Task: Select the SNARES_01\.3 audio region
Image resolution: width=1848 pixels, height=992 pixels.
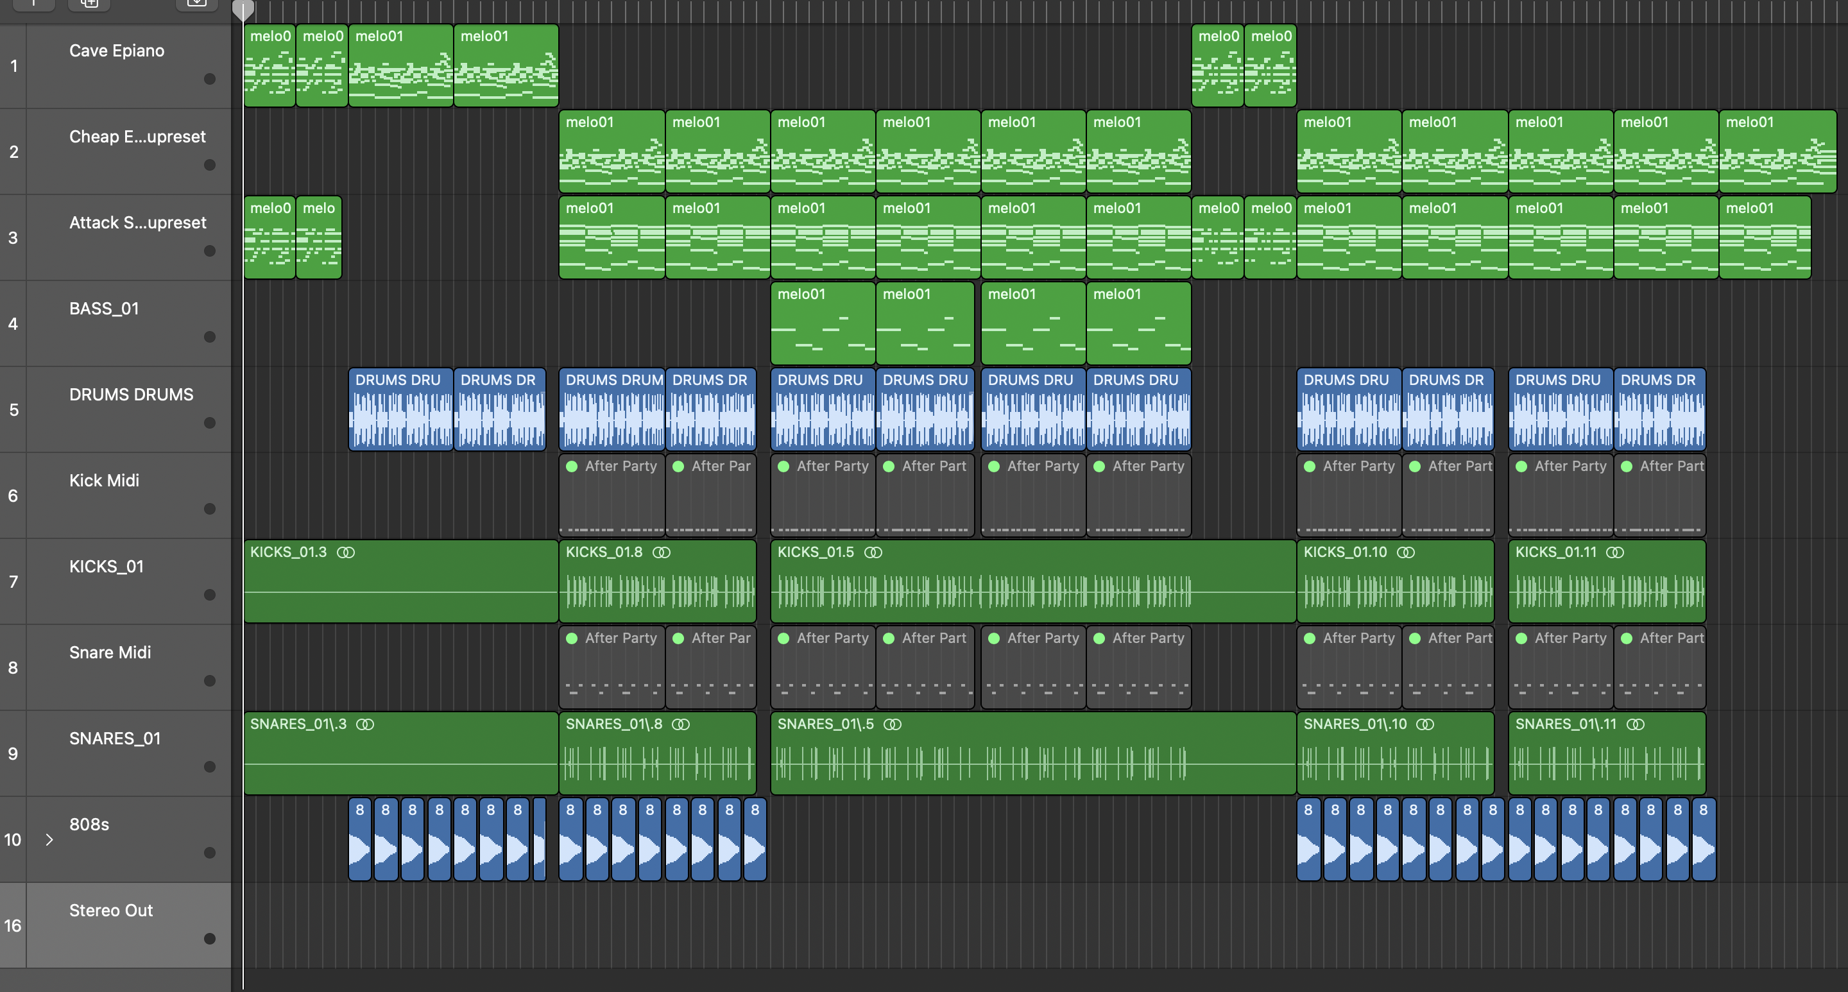Action: pyautogui.click(x=400, y=753)
